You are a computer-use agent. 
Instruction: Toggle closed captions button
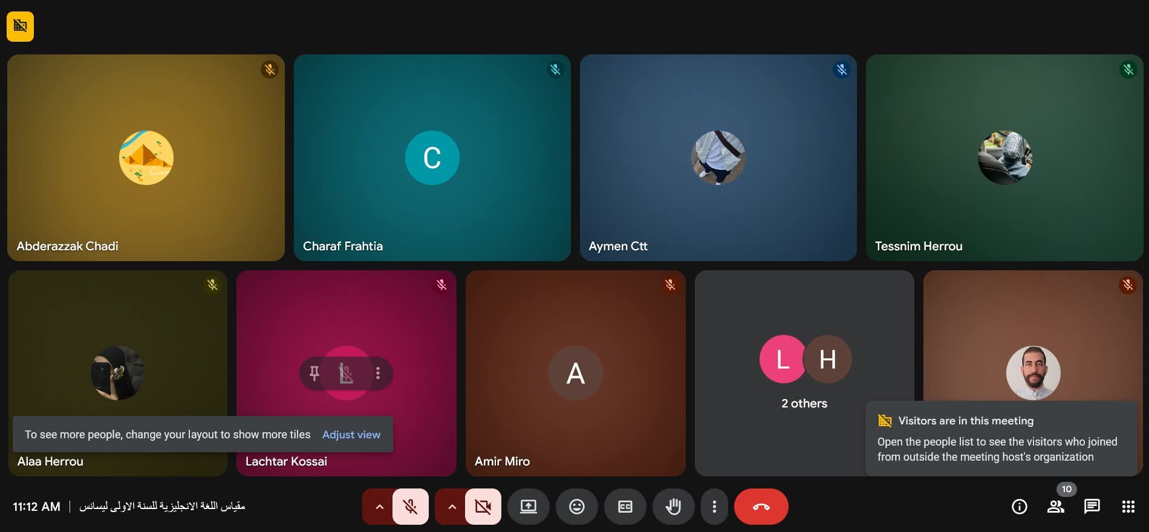click(625, 507)
